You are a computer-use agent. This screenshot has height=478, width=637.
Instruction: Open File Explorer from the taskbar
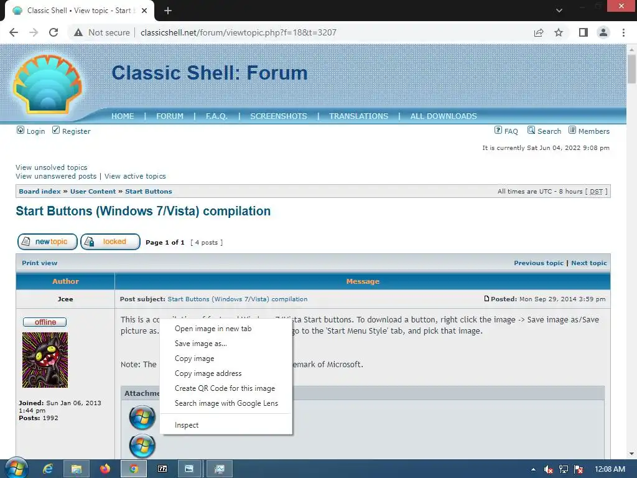pos(77,469)
